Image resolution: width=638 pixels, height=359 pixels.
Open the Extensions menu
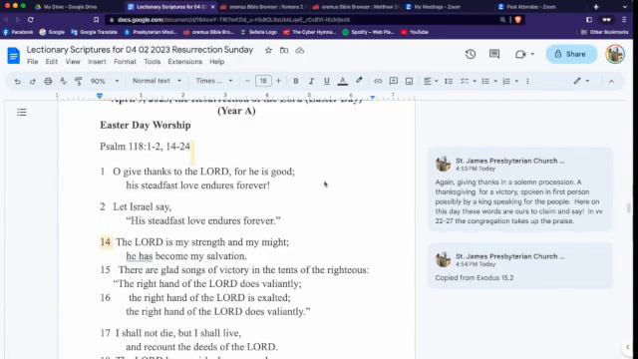tap(184, 62)
